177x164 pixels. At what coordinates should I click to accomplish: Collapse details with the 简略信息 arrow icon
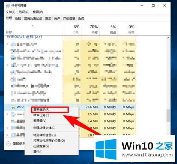click(x=8, y=144)
